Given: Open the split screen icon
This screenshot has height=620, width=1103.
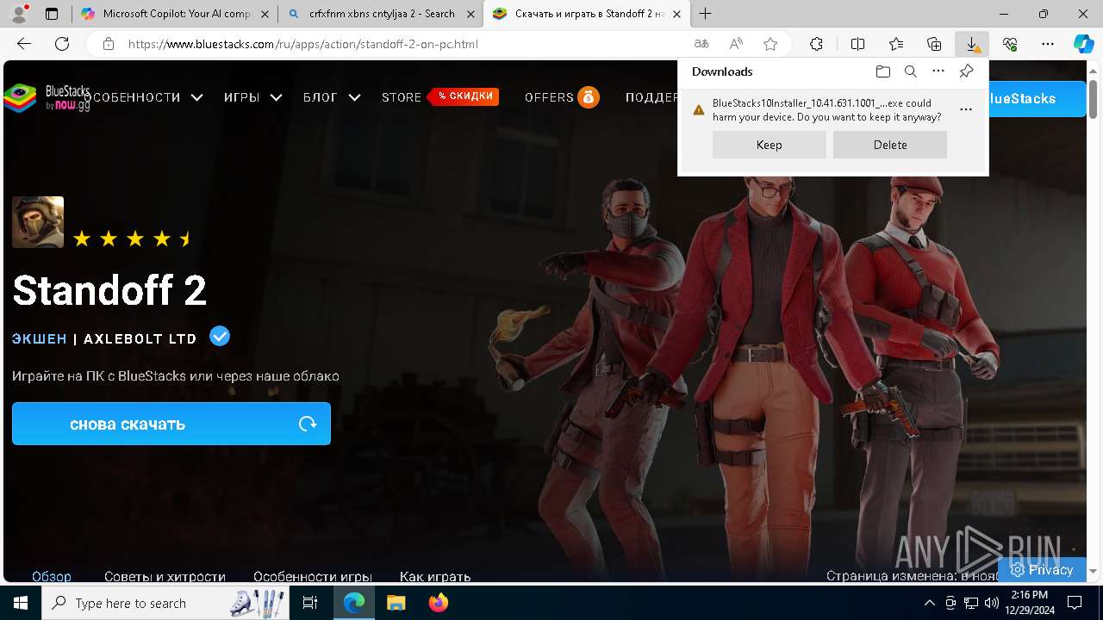Looking at the screenshot, I should (857, 44).
